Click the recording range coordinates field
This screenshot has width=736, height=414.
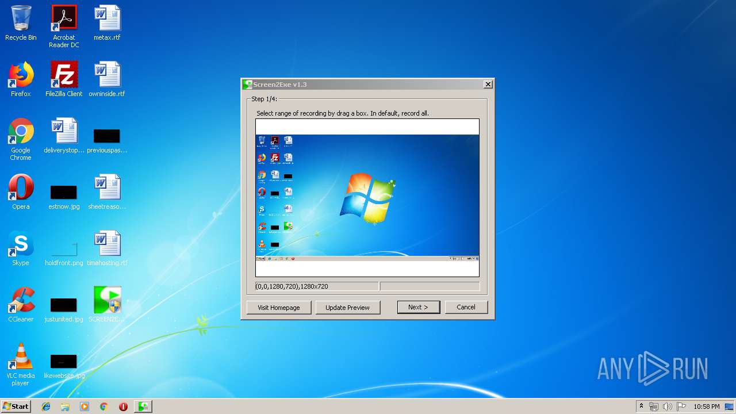click(317, 286)
